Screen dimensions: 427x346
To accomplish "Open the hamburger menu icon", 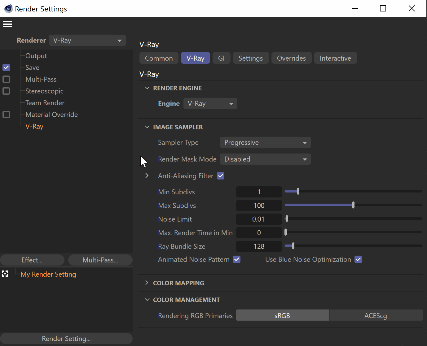I will tap(7, 24).
